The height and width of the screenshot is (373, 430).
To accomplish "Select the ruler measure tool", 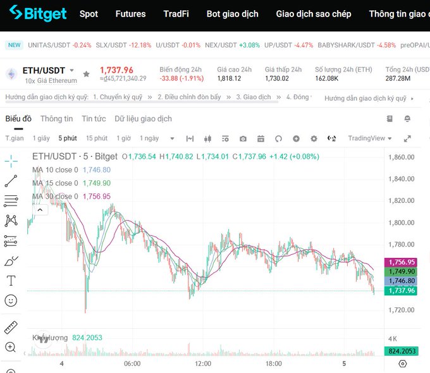I will tap(11, 327).
